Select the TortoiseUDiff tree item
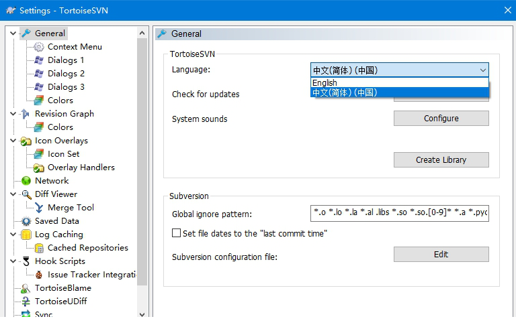The width and height of the screenshot is (516, 329). 61,302
